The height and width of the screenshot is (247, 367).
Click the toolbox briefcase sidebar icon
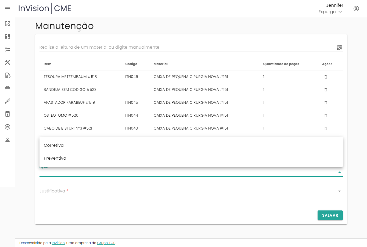8,88
